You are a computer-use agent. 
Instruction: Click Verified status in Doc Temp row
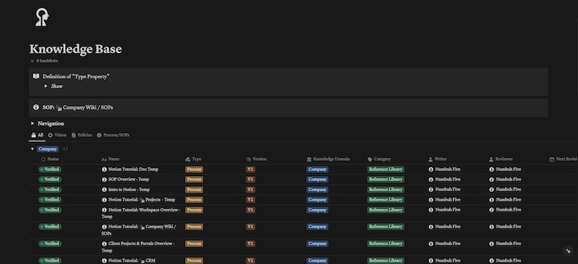coord(50,169)
